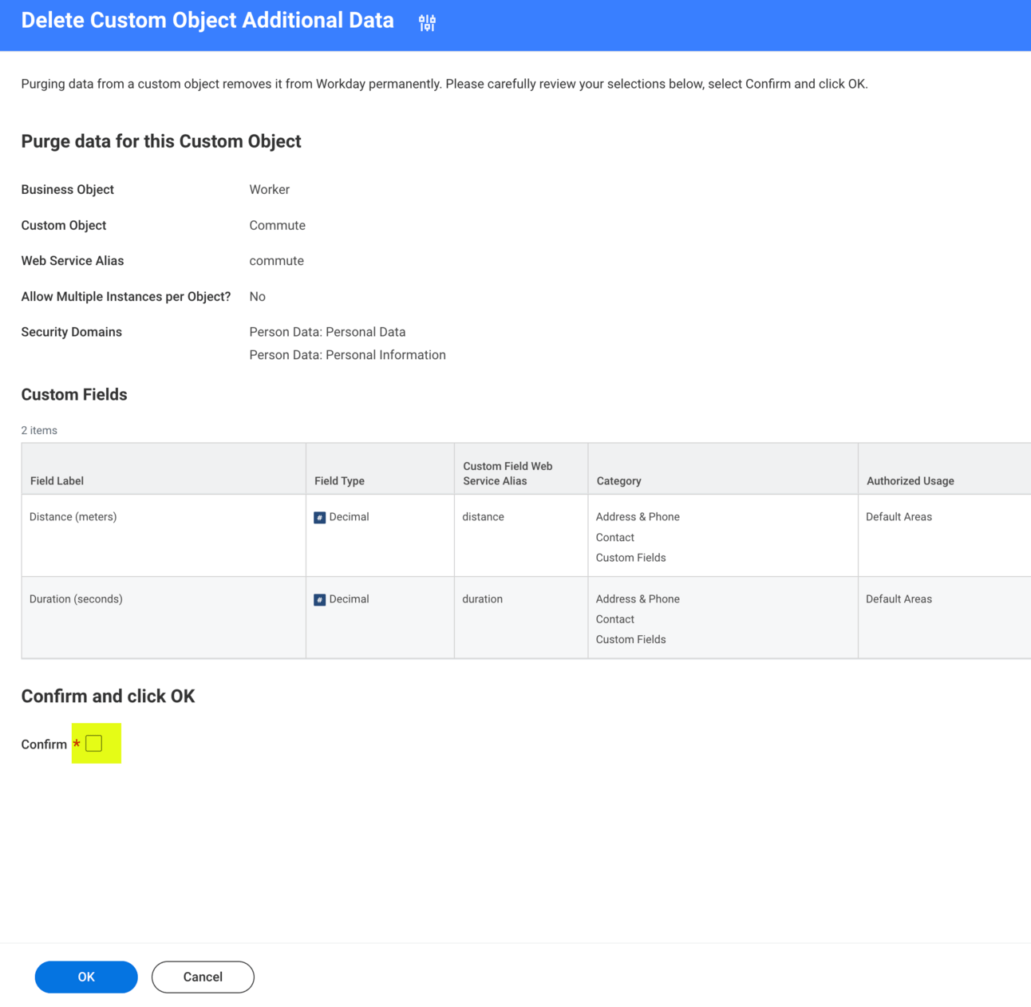Tick the Confirm checkbox
The width and height of the screenshot is (1031, 1007).
point(94,744)
